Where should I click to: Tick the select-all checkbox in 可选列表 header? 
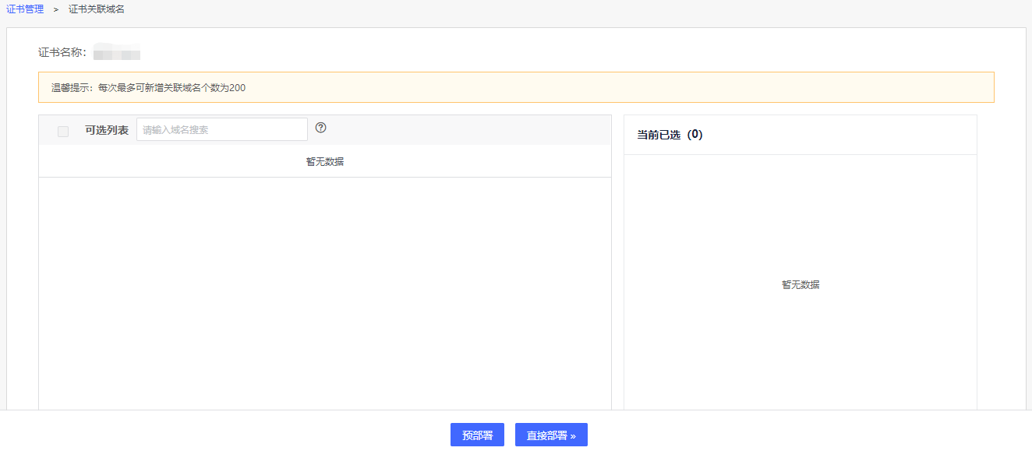pyautogui.click(x=63, y=131)
